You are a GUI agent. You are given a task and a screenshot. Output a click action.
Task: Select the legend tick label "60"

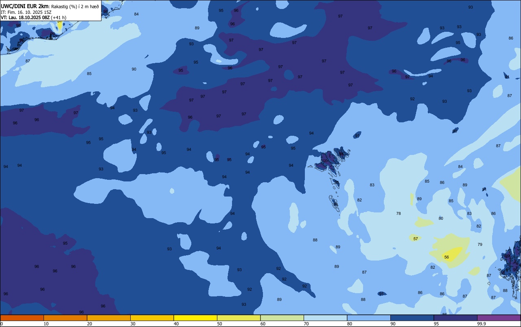pyautogui.click(x=263, y=324)
